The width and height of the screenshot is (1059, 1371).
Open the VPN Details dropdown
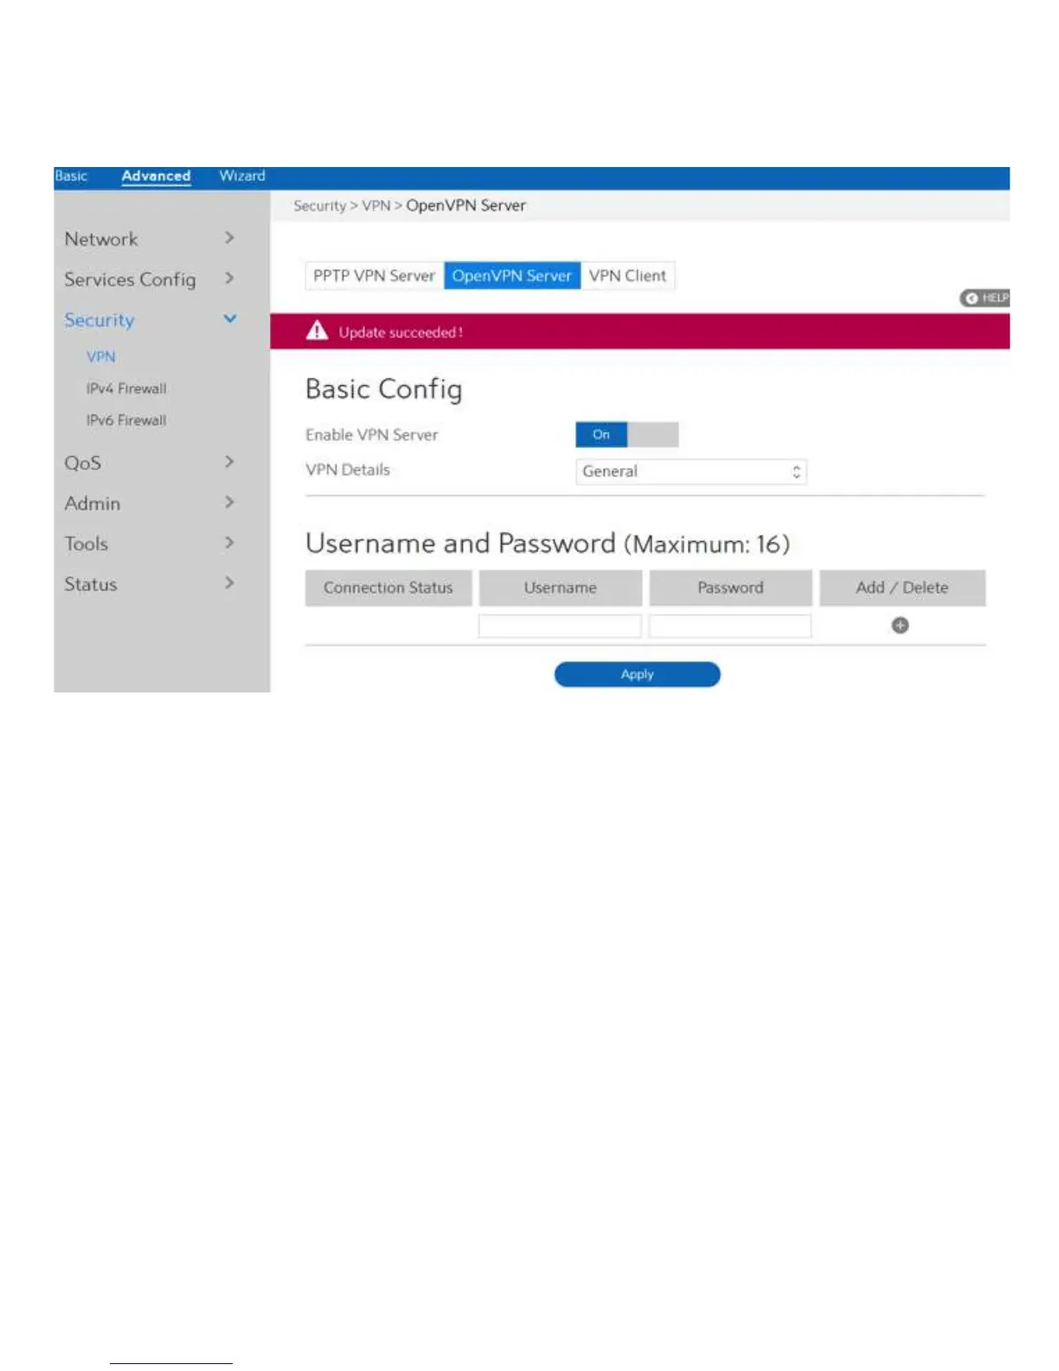point(691,472)
